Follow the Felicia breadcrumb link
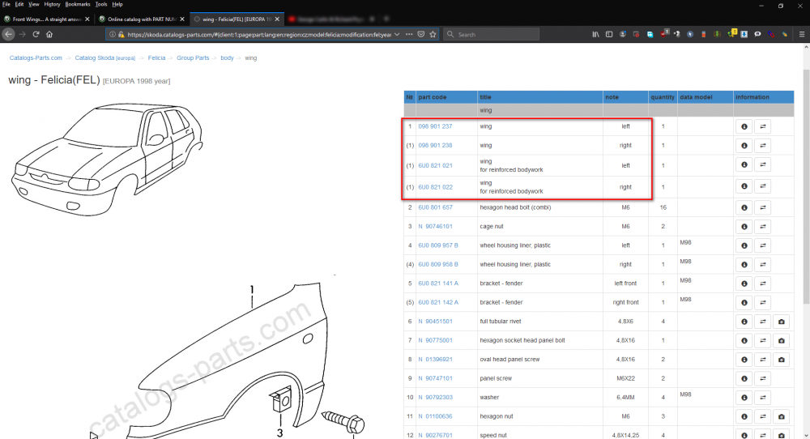 pyautogui.click(x=156, y=58)
